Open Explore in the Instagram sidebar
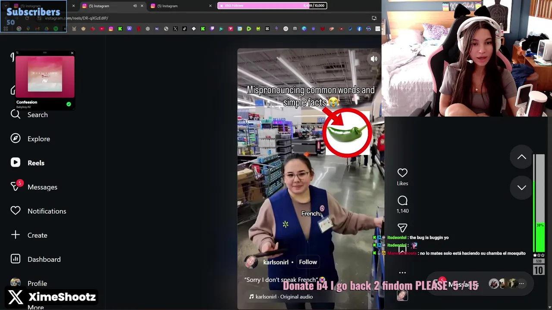Viewport: 552px width, 310px height. pyautogui.click(x=30, y=139)
